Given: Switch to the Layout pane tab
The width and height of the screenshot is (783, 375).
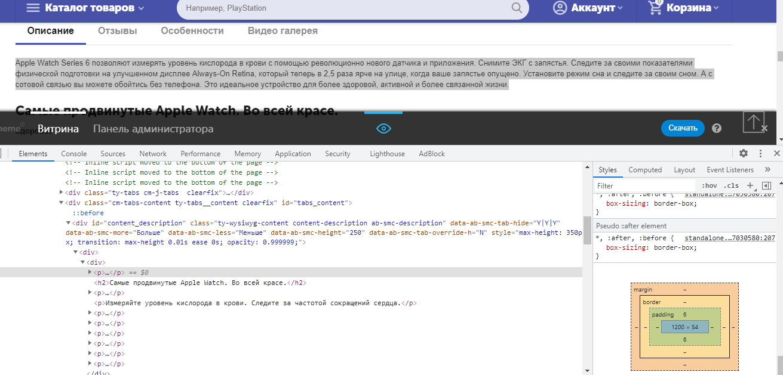Looking at the screenshot, I should coord(684,170).
